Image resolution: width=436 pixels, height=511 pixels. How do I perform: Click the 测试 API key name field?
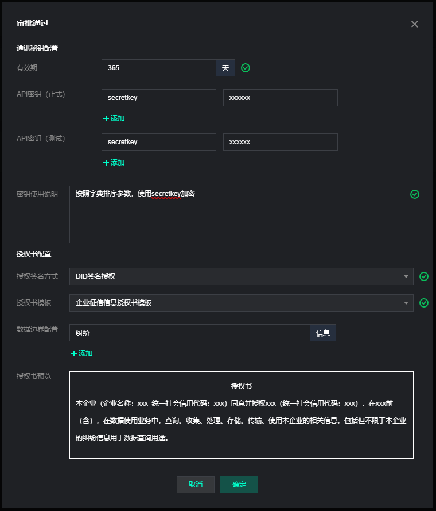coord(158,142)
